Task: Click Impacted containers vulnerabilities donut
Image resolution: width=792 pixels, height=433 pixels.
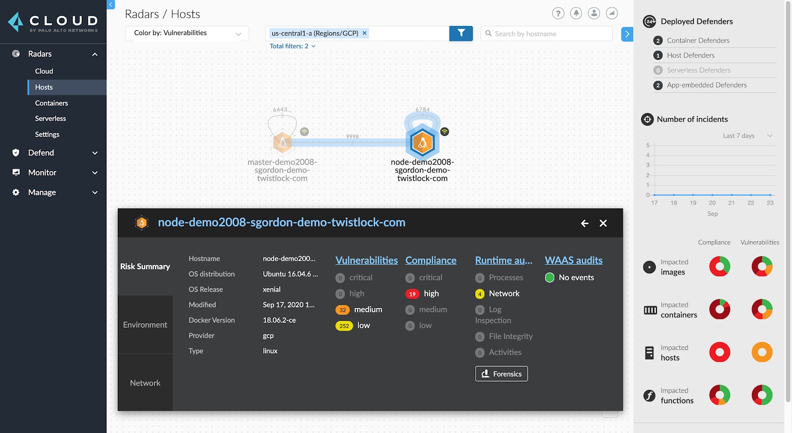Action: pyautogui.click(x=762, y=309)
